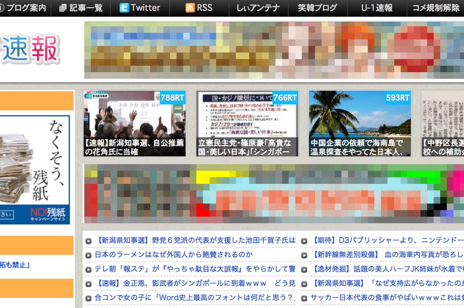Open the 【速報】金正恩、影武者 article link
The image size is (464, 308).
click(195, 283)
